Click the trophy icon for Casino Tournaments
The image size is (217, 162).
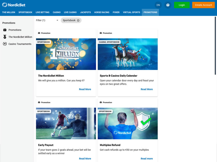point(5,44)
